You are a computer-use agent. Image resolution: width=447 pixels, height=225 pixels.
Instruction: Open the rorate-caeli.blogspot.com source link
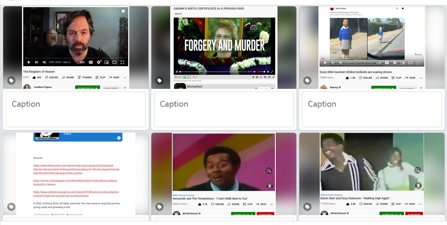click(x=75, y=182)
